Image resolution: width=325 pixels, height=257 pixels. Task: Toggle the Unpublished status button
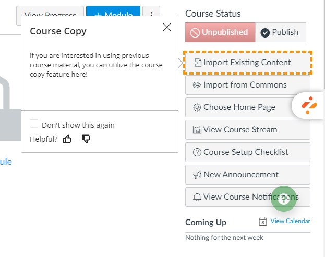pos(220,32)
